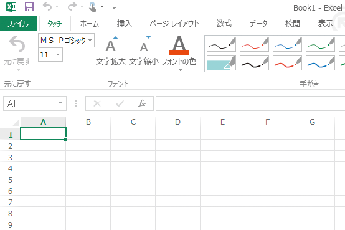This screenshot has height=230, width=345.
Task: Save the workbook with the floppy disk icon
Action: [29, 7]
